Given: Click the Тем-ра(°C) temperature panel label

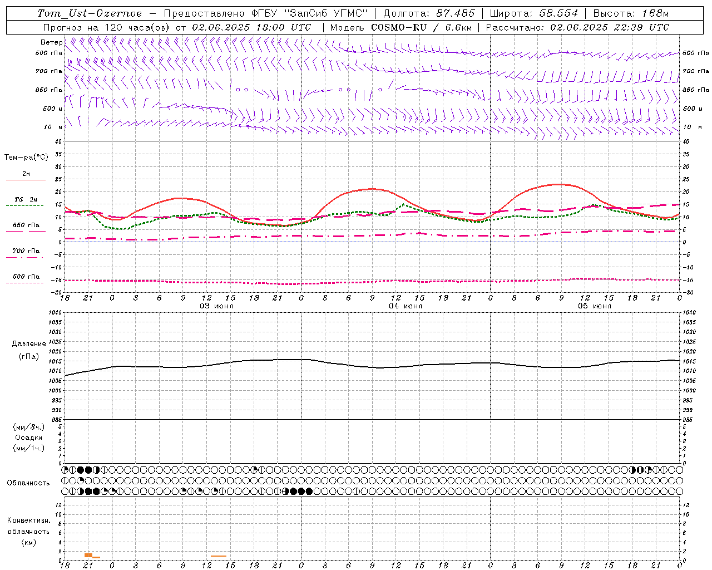Looking at the screenshot, I should click(x=26, y=158).
